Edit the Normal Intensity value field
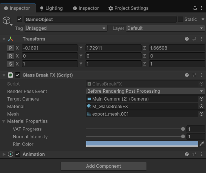The width and height of the screenshot is (206, 173). (x=196, y=136)
